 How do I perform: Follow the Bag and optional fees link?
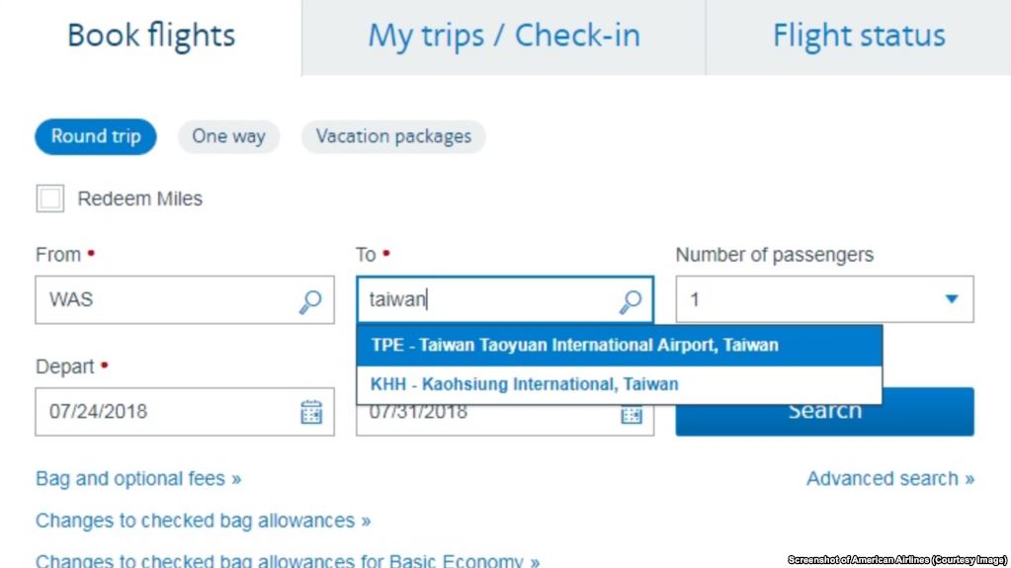[138, 479]
